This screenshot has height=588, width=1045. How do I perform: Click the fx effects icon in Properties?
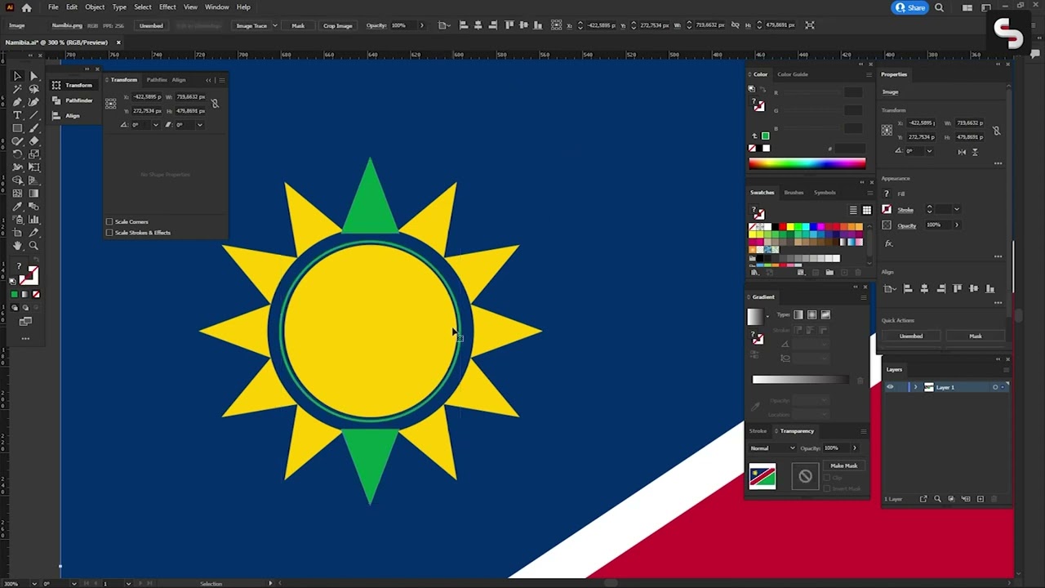(x=889, y=243)
